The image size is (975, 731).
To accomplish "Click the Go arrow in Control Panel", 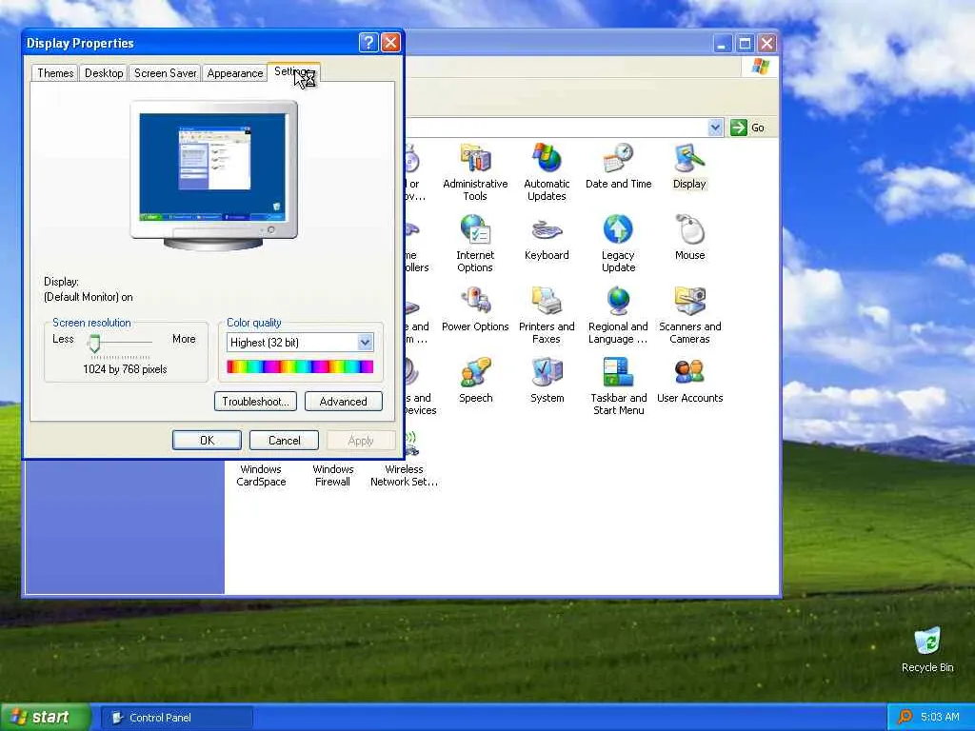I will (739, 128).
